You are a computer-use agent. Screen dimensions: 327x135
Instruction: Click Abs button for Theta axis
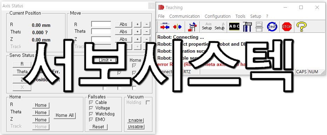coord(123,31)
